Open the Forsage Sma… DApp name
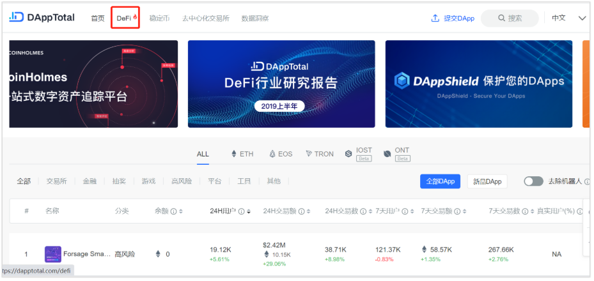The height and width of the screenshot is (281, 594). (87, 254)
